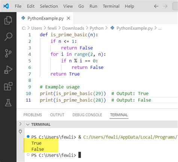Click the plug icon in terminal sidebar
The width and height of the screenshot is (178, 162).
point(20,131)
